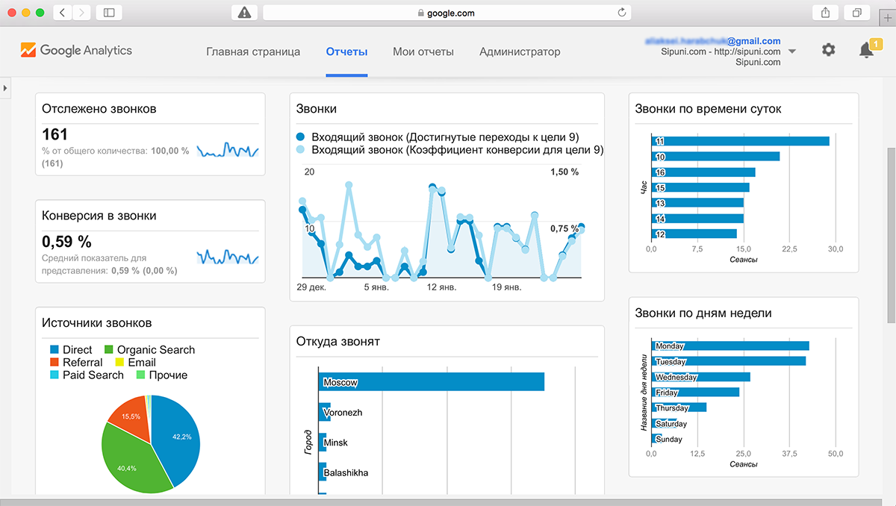Click the Monday bar in weekday chart
The image size is (896, 506).
[731, 346]
